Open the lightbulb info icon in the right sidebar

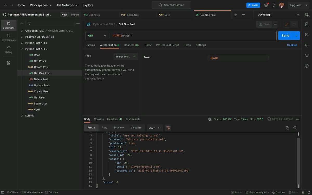point(307,55)
